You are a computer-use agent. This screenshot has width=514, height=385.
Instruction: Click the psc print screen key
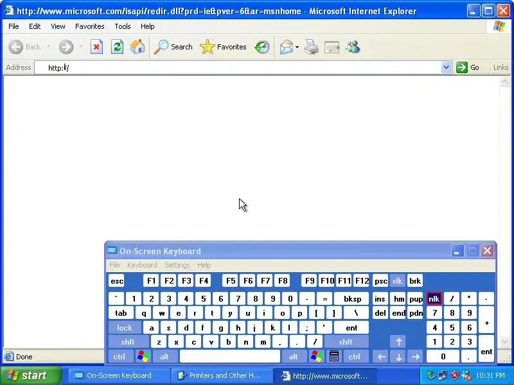coord(380,280)
